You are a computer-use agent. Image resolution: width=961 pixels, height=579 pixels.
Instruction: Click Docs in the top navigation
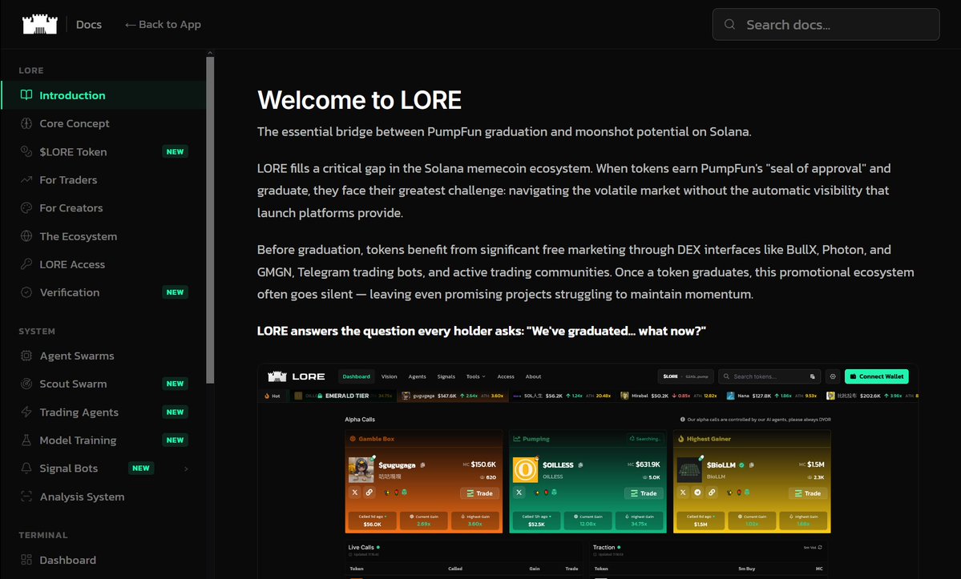click(x=88, y=24)
